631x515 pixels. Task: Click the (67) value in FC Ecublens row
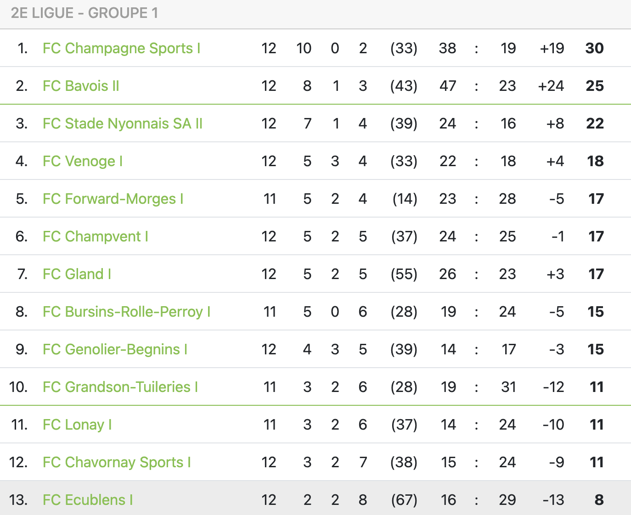point(404,500)
